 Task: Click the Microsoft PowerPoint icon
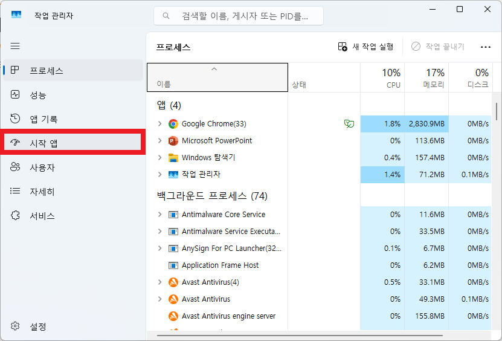173,141
